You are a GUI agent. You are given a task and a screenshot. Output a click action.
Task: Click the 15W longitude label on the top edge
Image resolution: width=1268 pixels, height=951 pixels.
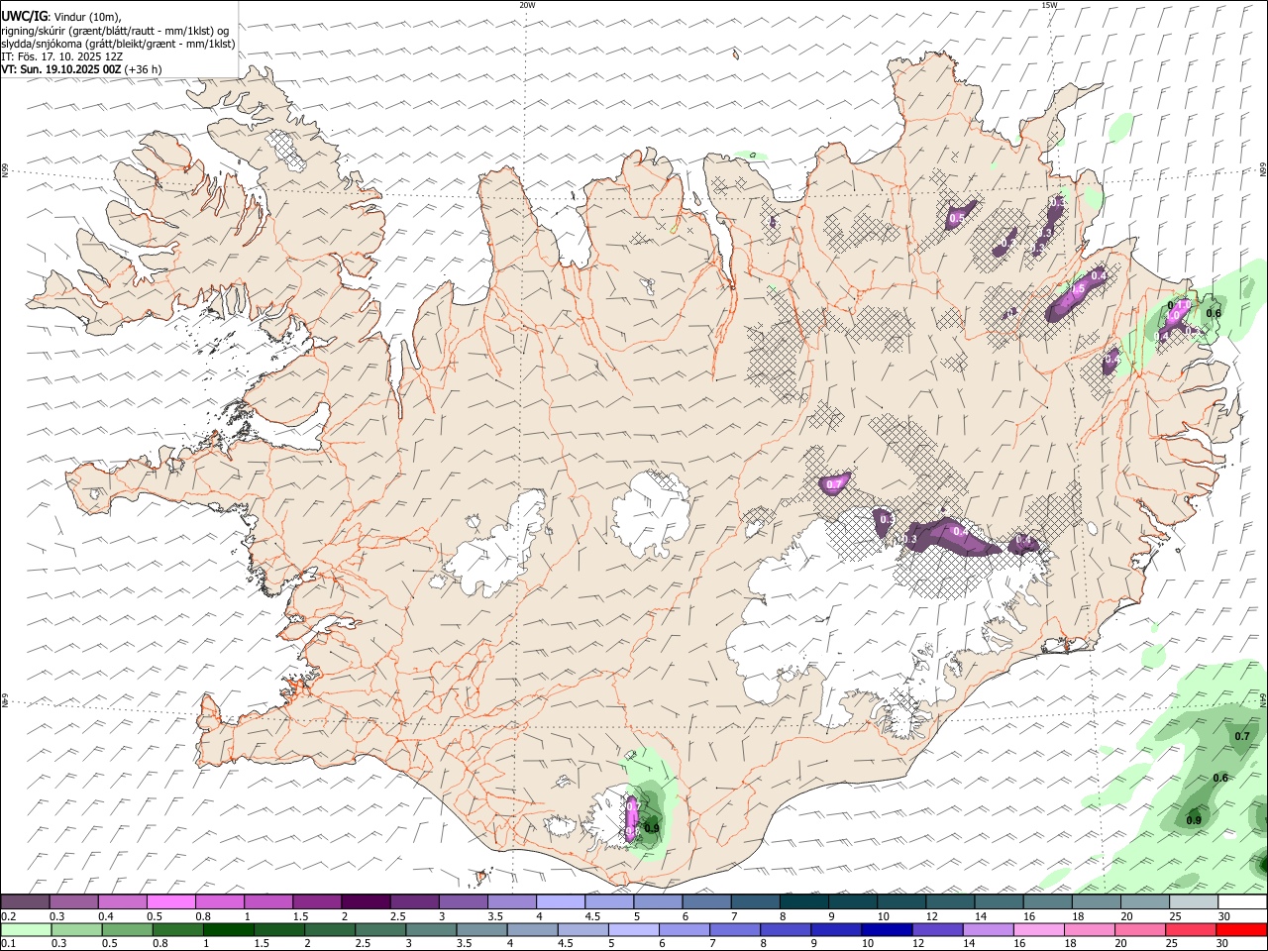[x=1049, y=5]
